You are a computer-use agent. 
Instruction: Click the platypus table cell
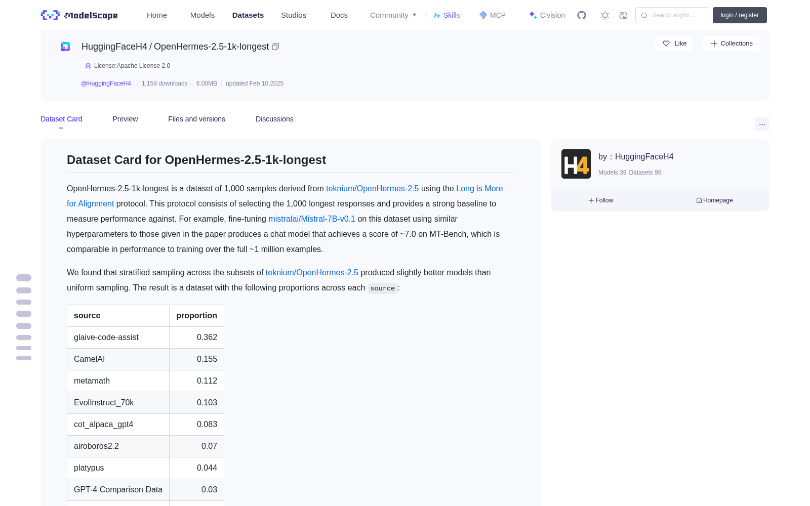click(x=118, y=468)
